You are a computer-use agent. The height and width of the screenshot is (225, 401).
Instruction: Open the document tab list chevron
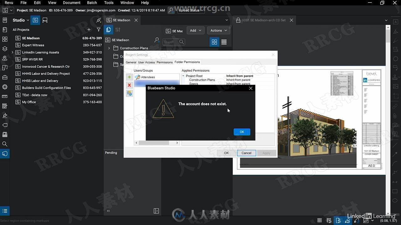pos(386,20)
